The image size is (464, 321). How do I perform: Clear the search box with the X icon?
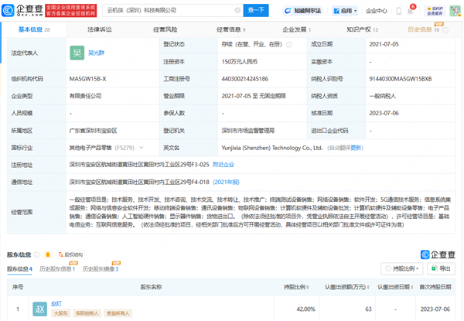[237, 10]
